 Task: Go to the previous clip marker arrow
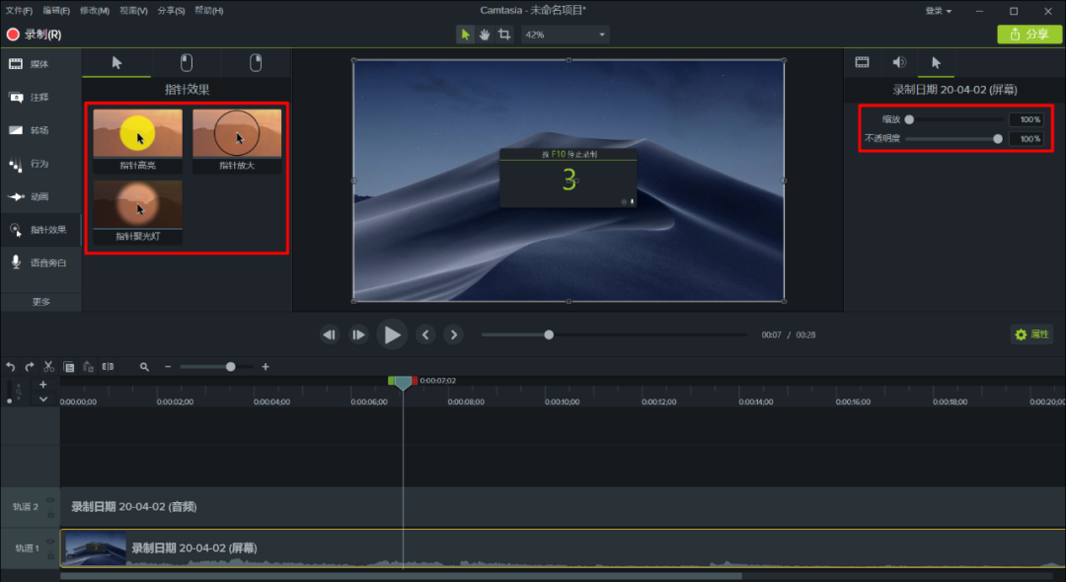pyautogui.click(x=425, y=334)
